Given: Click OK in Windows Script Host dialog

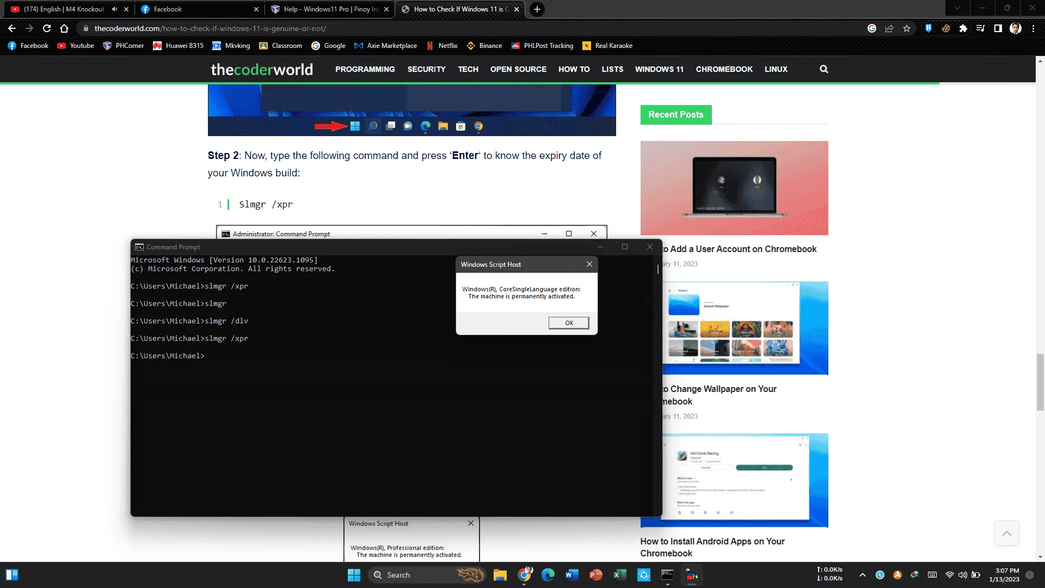Looking at the screenshot, I should tap(569, 323).
